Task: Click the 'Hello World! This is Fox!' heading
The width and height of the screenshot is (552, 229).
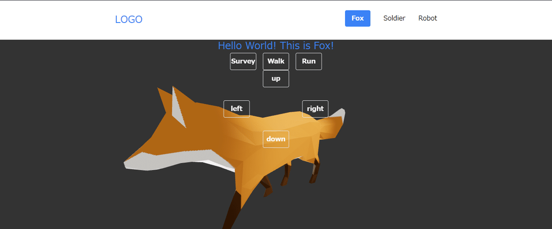Action: (x=276, y=46)
